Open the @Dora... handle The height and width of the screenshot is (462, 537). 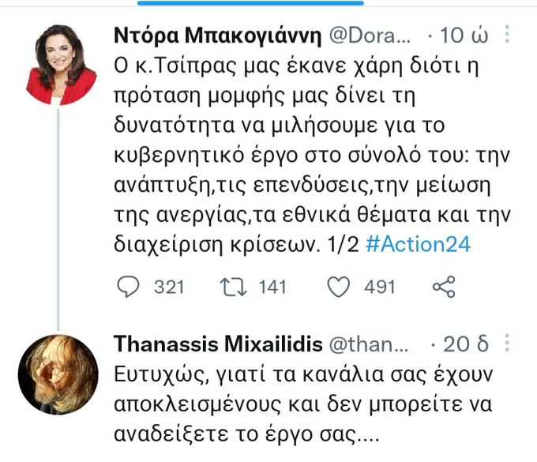(x=366, y=36)
